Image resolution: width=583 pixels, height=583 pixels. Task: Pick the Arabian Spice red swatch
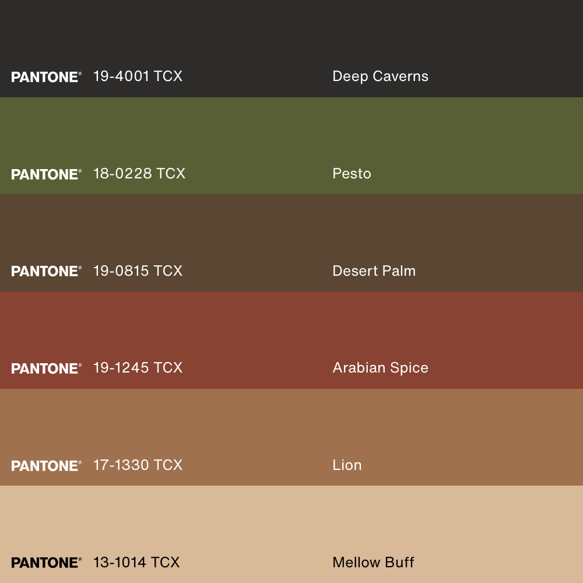(x=291, y=340)
